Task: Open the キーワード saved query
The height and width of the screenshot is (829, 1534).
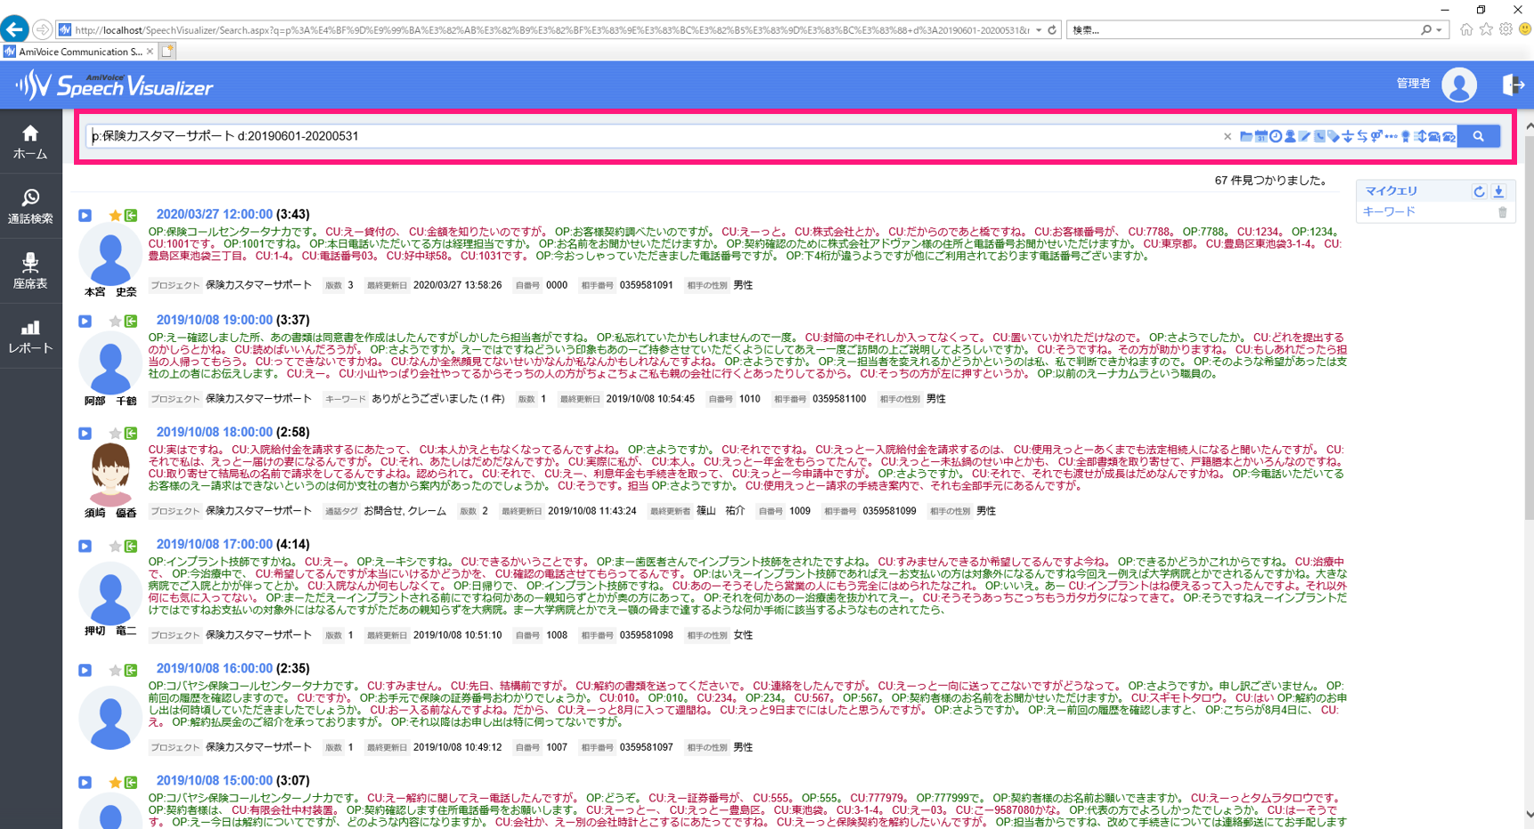Action: (x=1389, y=212)
